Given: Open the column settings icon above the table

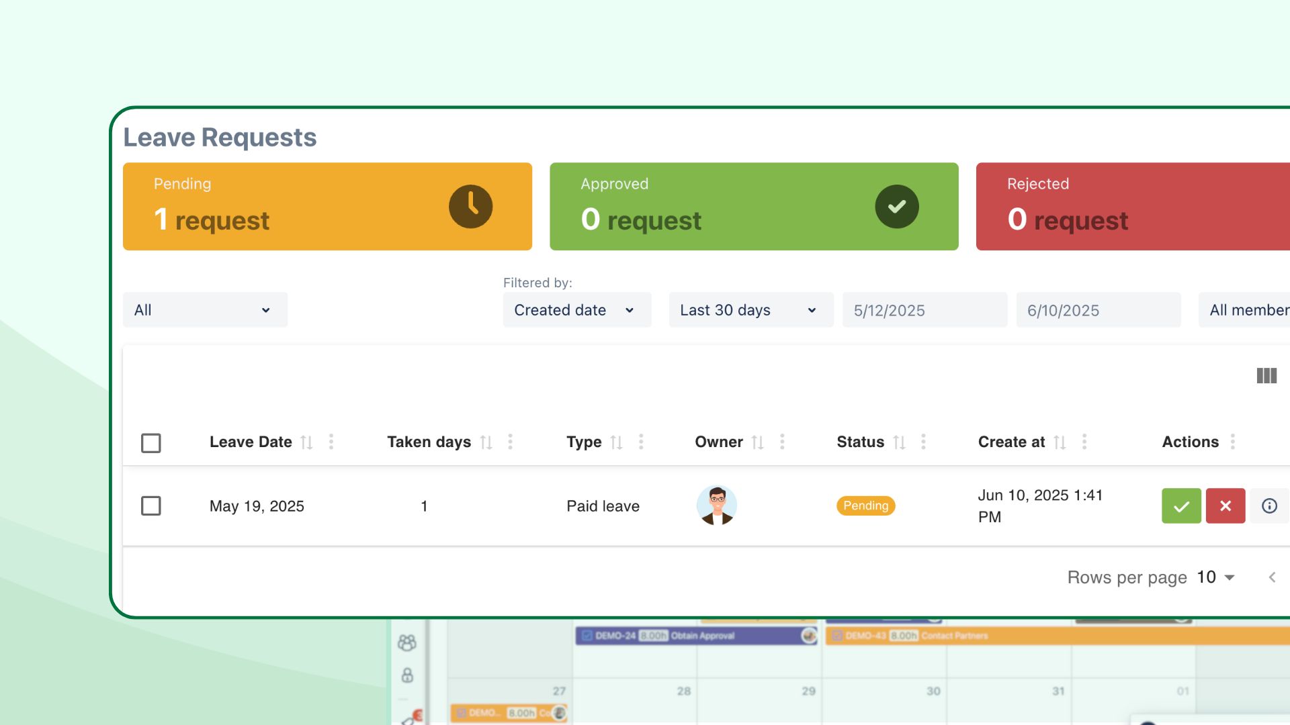Looking at the screenshot, I should coord(1266,376).
